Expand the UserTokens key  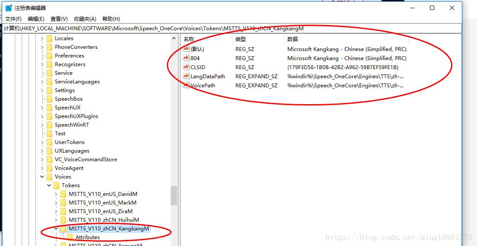[42, 142]
